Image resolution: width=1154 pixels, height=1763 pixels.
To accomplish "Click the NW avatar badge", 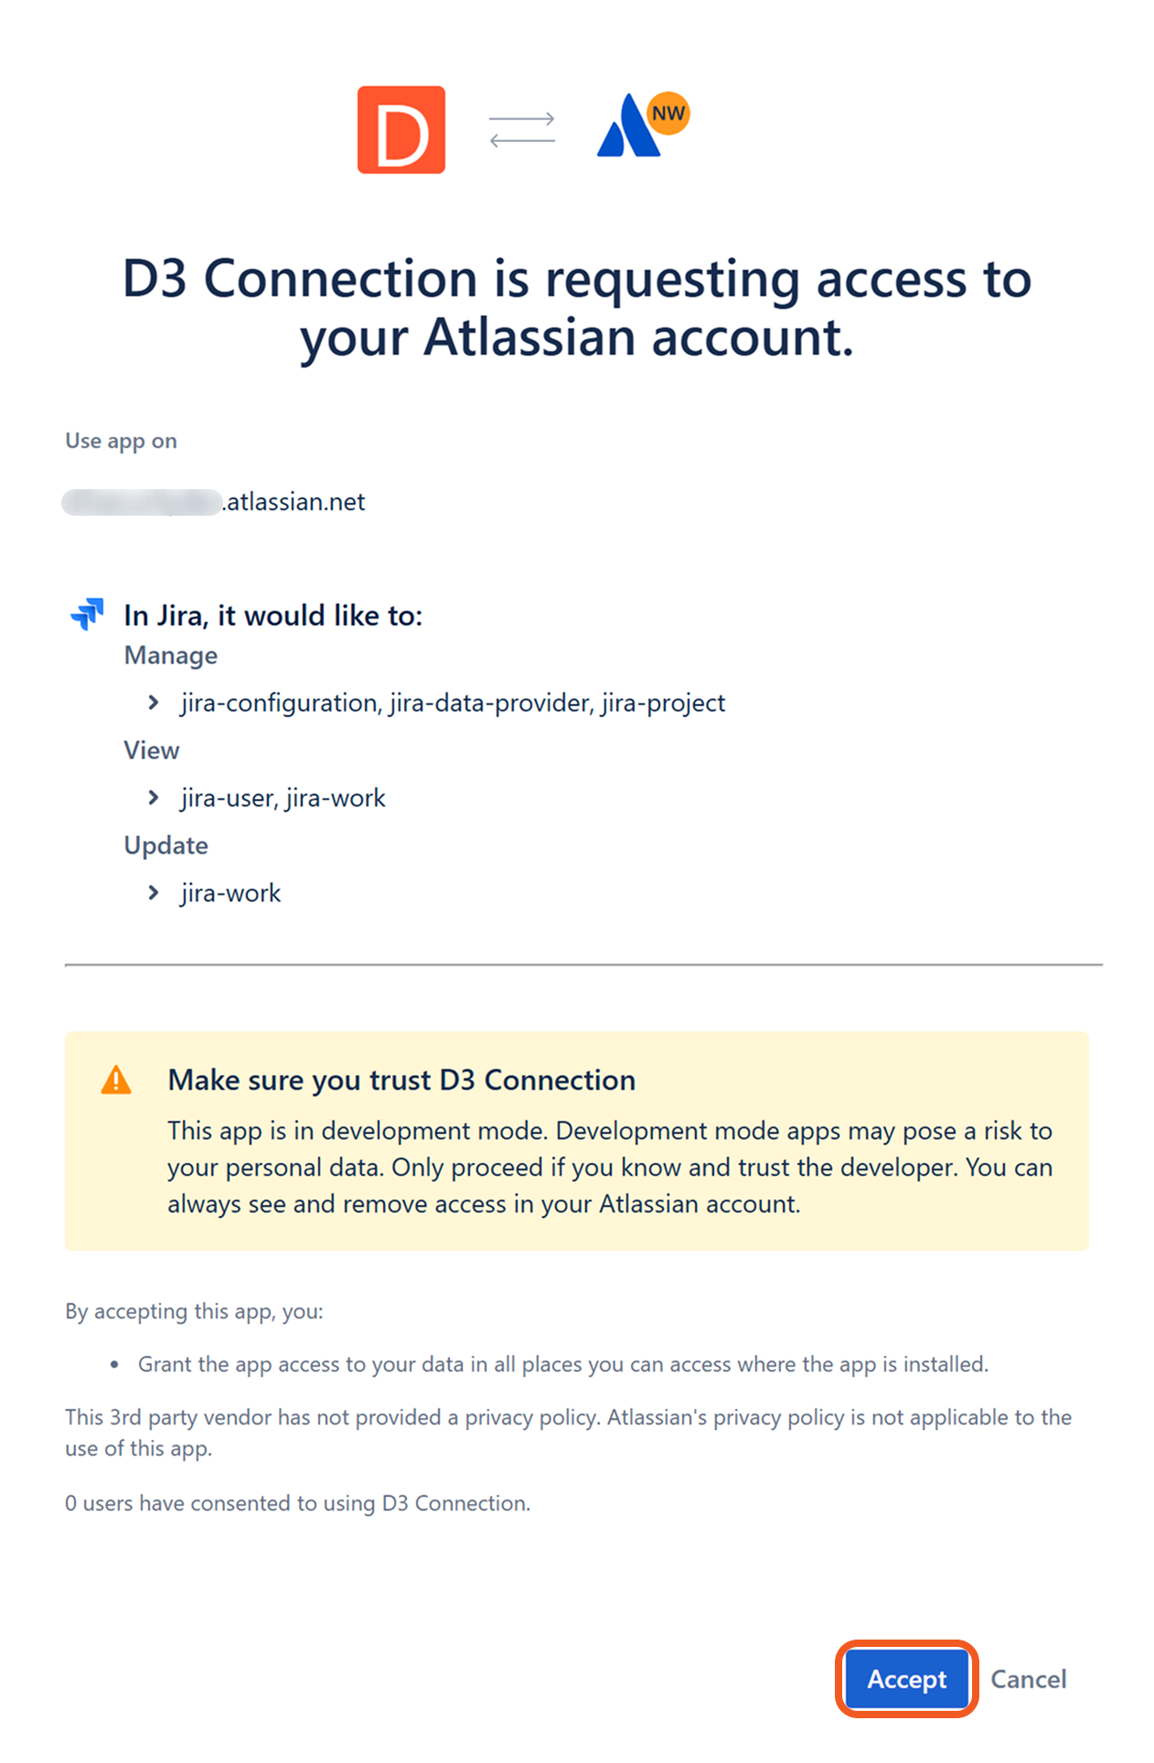I will (x=668, y=113).
